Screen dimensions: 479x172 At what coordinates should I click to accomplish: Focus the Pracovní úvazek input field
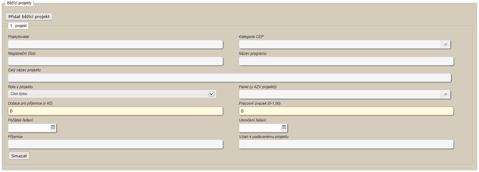point(346,111)
